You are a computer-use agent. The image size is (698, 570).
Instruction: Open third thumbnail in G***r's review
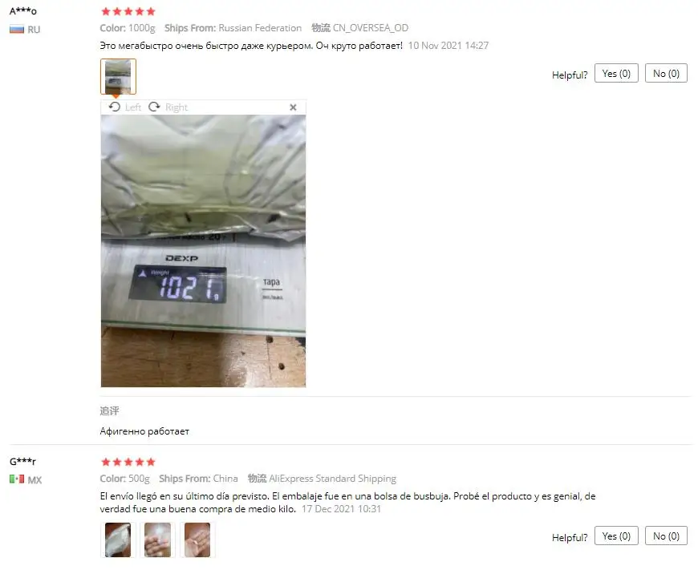point(197,540)
